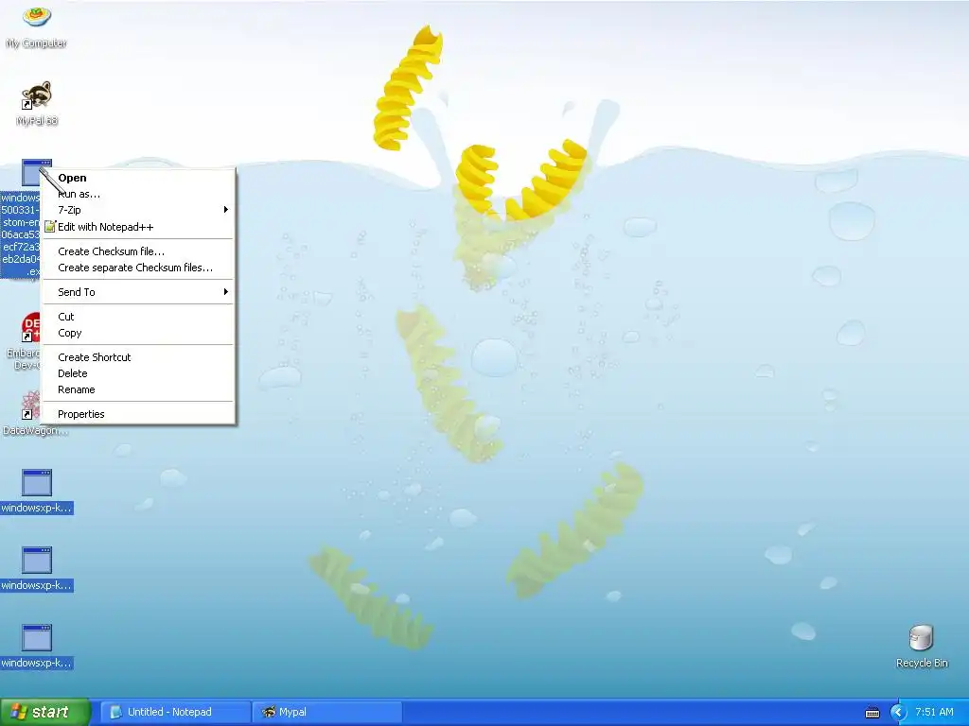Choose Open from the context menu
The image size is (969, 726).
(x=138, y=178)
